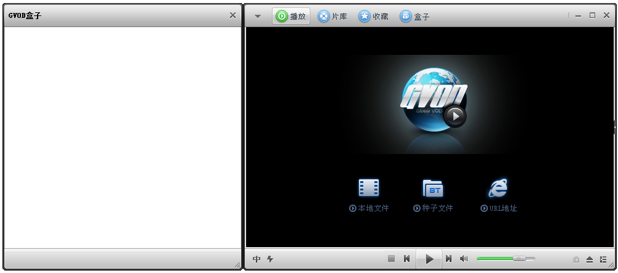Toggle the playlist panel icon

(x=603, y=259)
